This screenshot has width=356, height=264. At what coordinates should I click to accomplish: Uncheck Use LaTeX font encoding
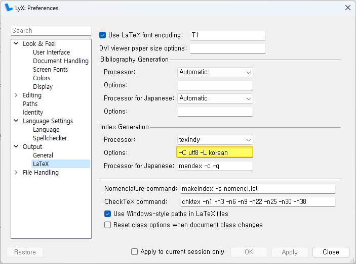[x=102, y=35]
